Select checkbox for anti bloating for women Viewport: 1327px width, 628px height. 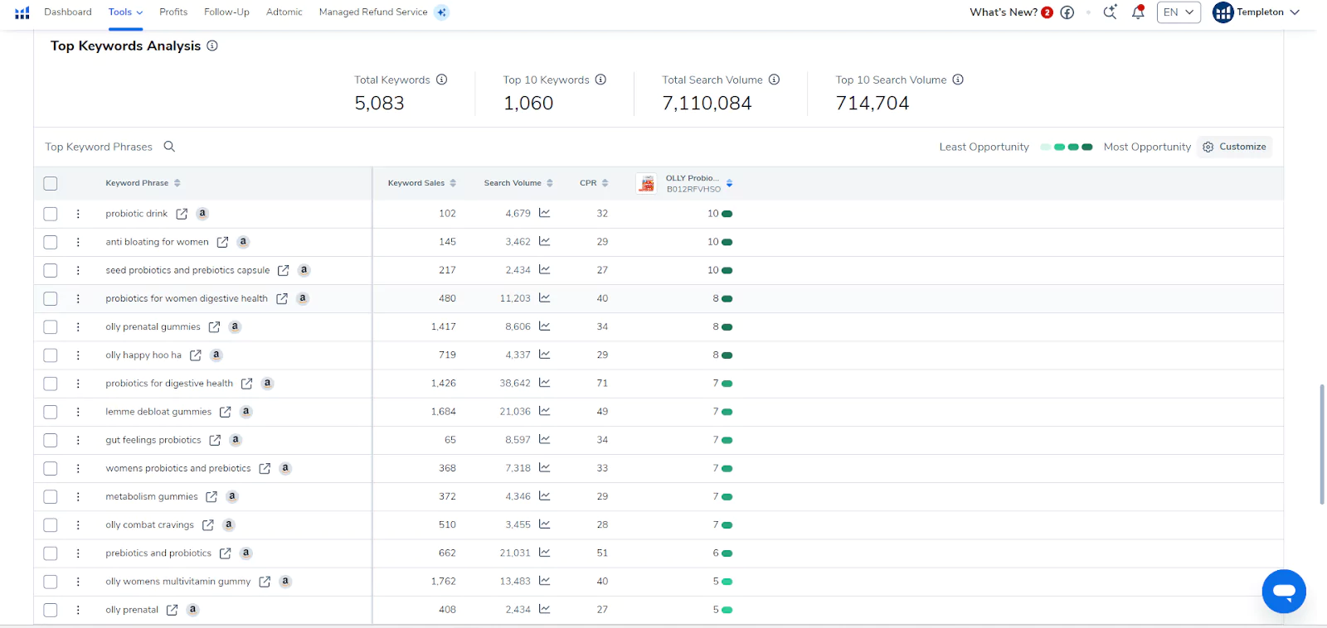51,242
